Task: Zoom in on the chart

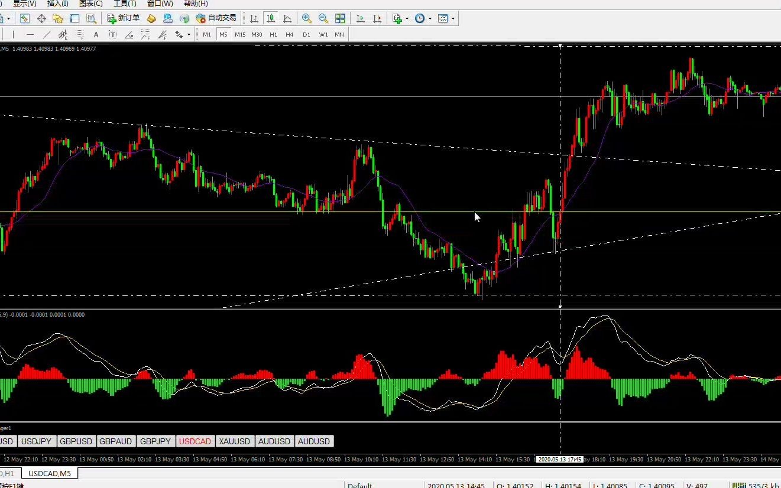Action: (306, 18)
